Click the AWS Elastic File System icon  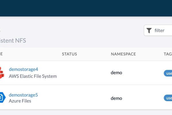click(x=2, y=73)
